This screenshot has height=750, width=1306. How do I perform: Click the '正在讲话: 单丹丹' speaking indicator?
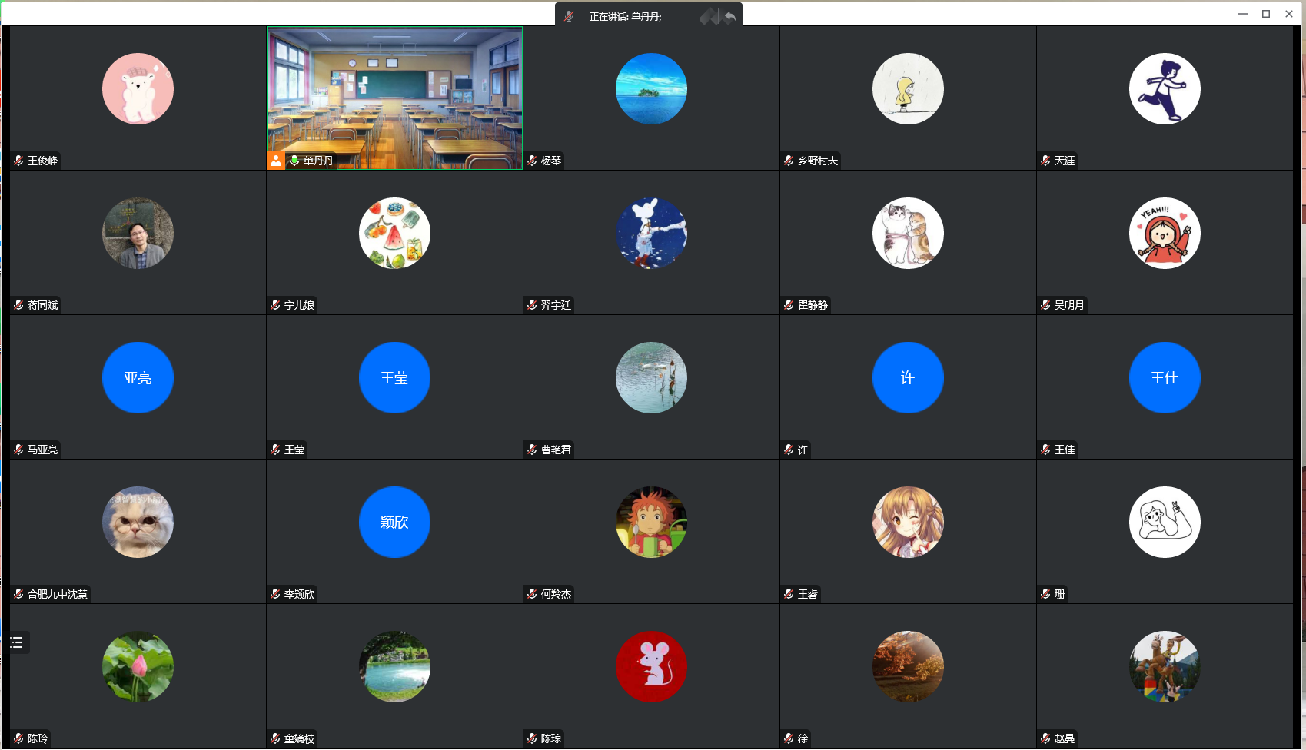(x=625, y=16)
